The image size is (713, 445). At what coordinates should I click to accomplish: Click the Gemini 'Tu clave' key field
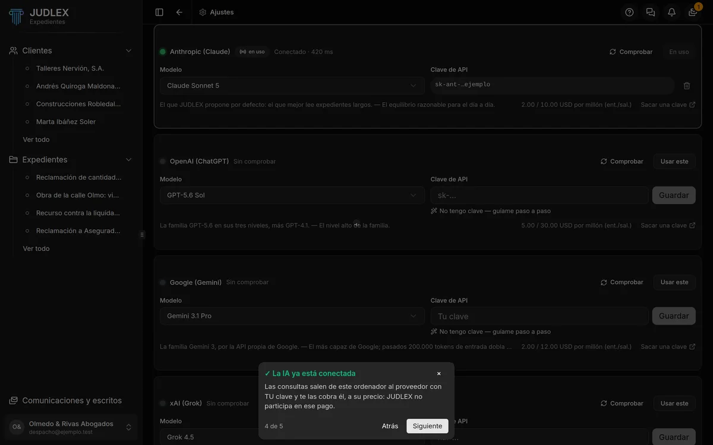(540, 316)
